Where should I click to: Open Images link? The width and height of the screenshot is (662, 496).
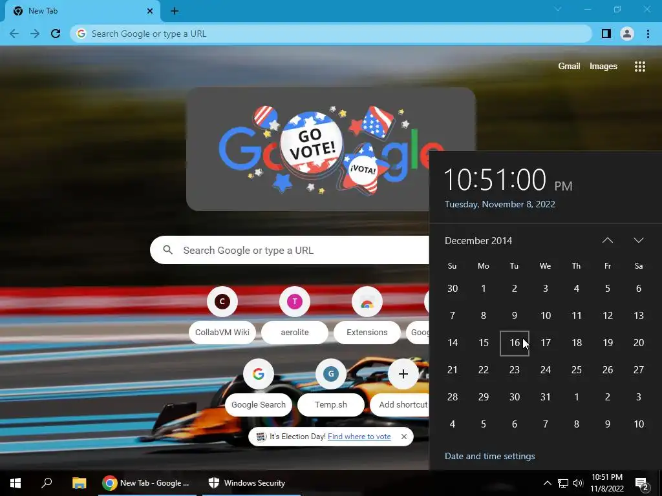point(603,67)
